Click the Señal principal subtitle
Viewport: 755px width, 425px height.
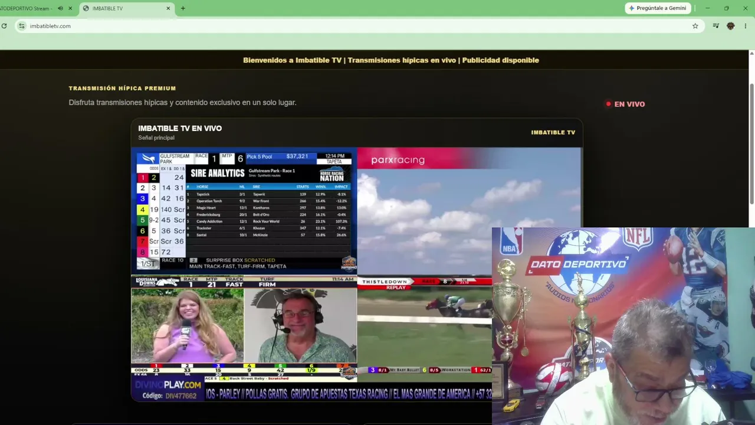click(x=156, y=138)
